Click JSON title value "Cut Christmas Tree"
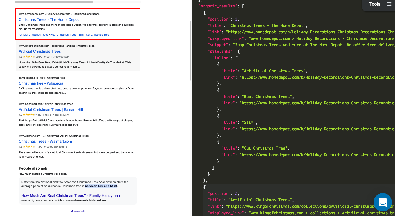 click(265, 148)
